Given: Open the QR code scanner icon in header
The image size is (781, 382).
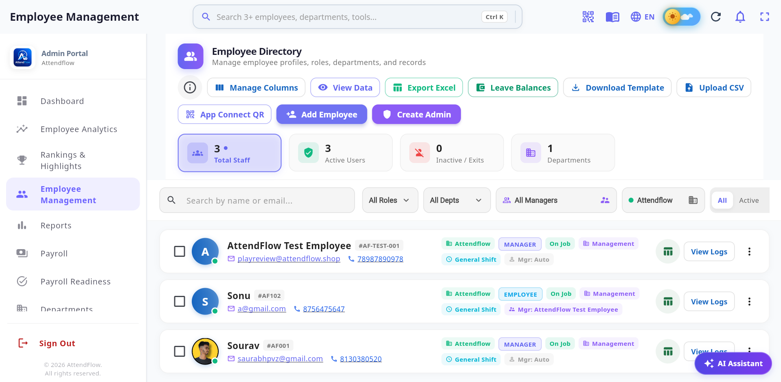Looking at the screenshot, I should [588, 17].
